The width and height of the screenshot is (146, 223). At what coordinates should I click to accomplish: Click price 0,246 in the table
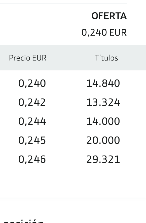[x=32, y=159]
